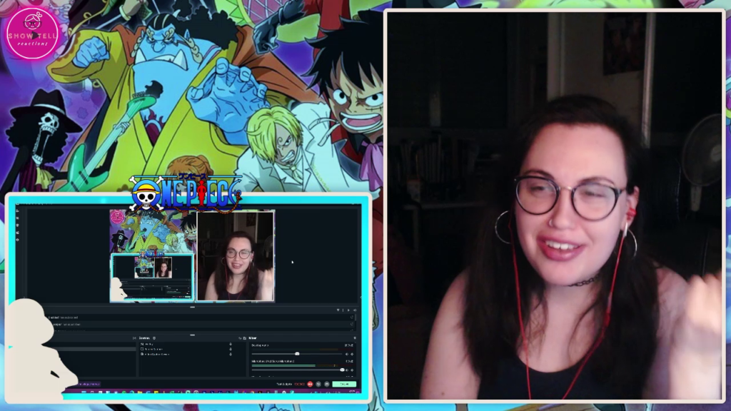Open the mini feed filter dropdown arrow
Screen dimensions: 731x411
(x=338, y=310)
